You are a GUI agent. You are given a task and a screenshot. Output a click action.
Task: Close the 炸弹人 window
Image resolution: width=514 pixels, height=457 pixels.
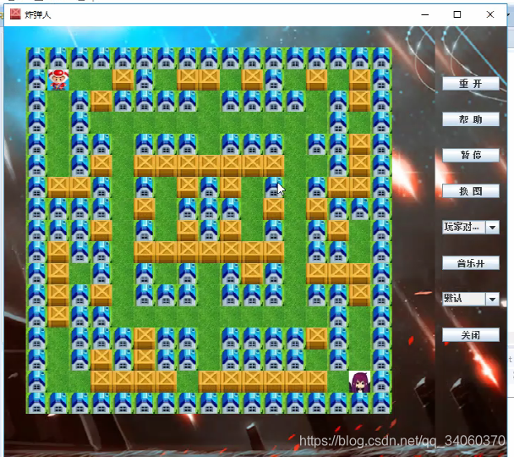[490, 14]
